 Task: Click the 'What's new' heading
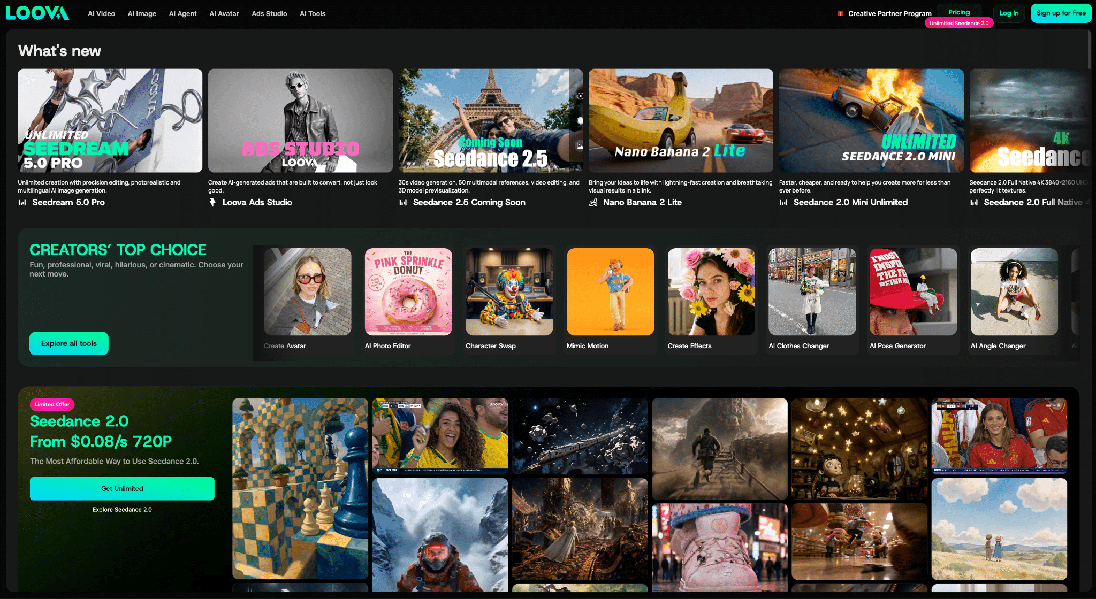59,51
